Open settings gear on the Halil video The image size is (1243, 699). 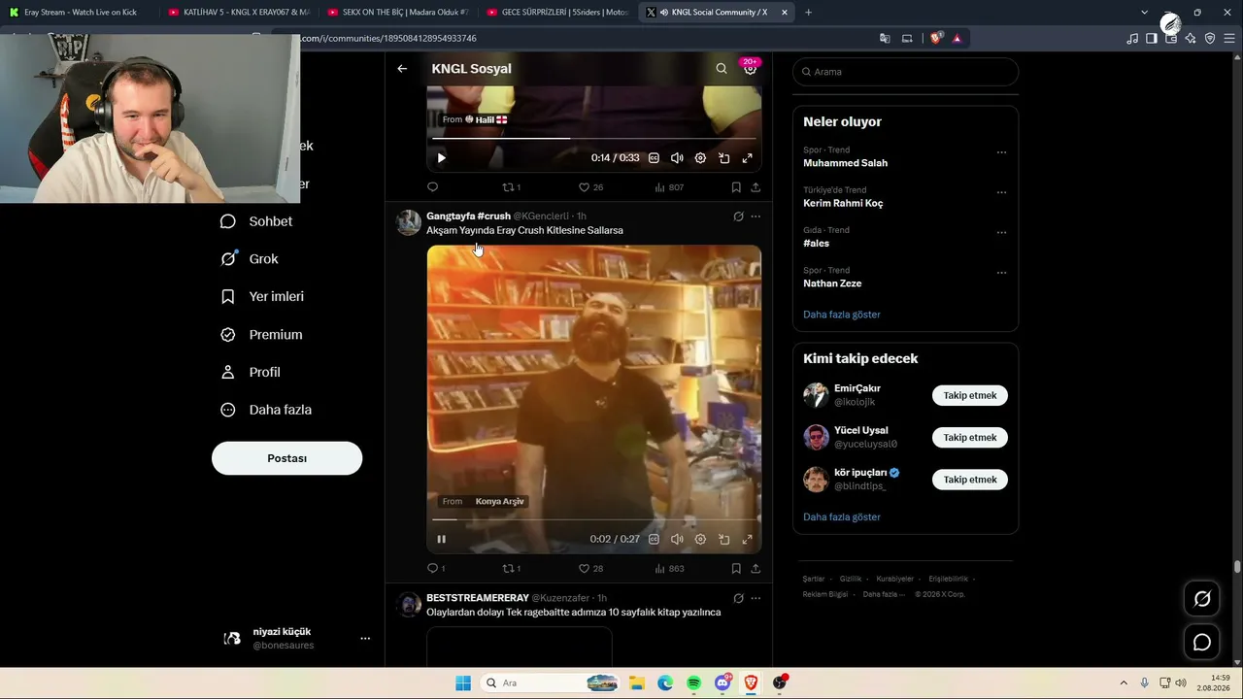(x=700, y=158)
